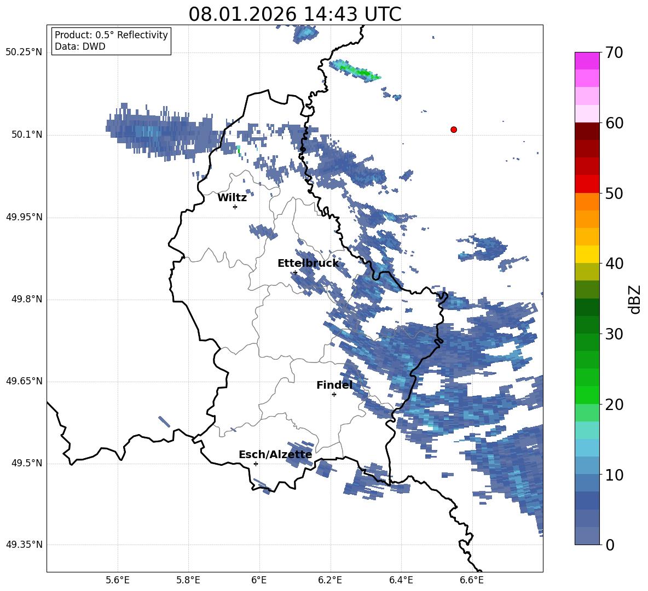Click the timestamp title 08.01.2026 14:43 UTC
Screen dimensions: 648x591
click(x=295, y=14)
